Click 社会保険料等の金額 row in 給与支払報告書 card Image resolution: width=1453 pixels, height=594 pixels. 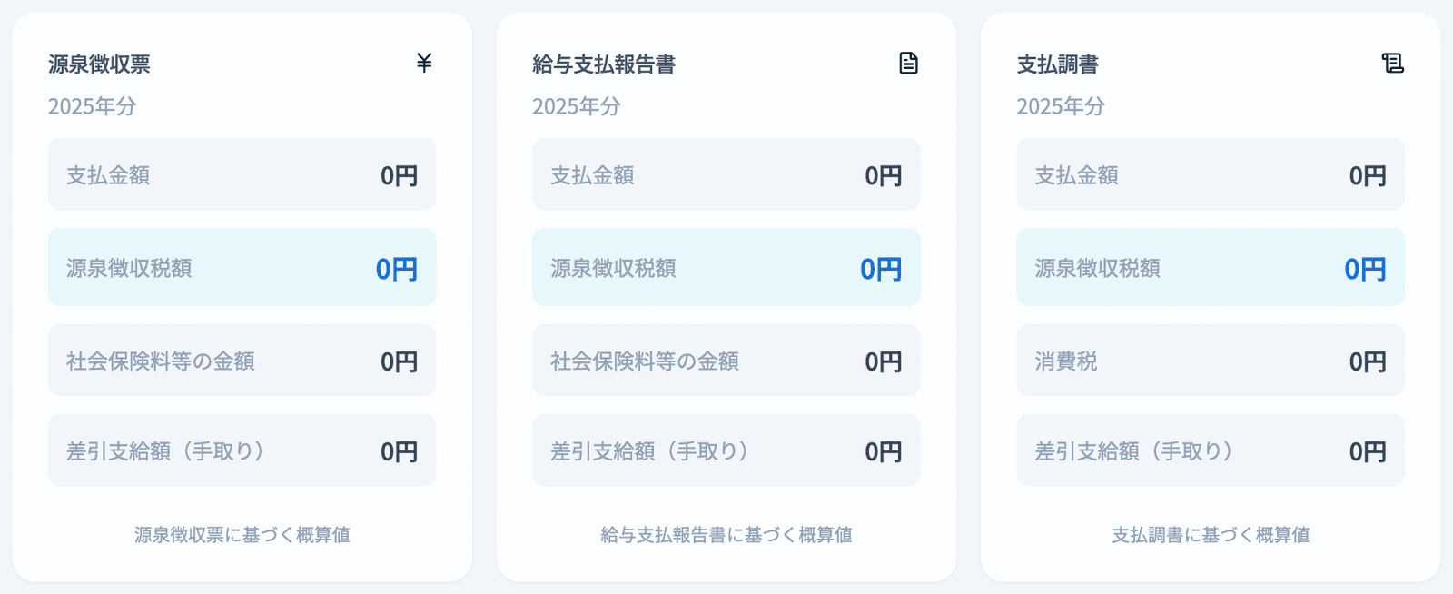[x=726, y=361]
